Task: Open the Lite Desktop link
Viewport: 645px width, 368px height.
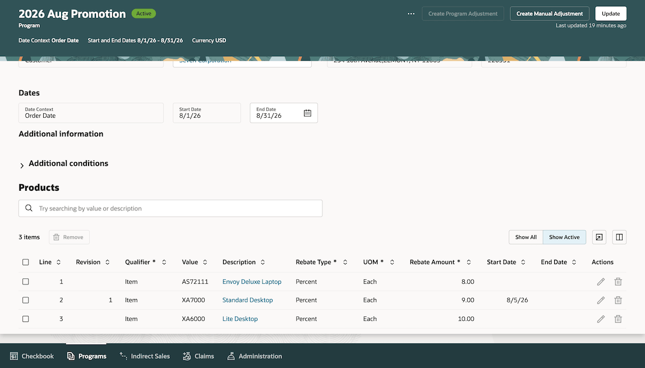Action: (240, 319)
